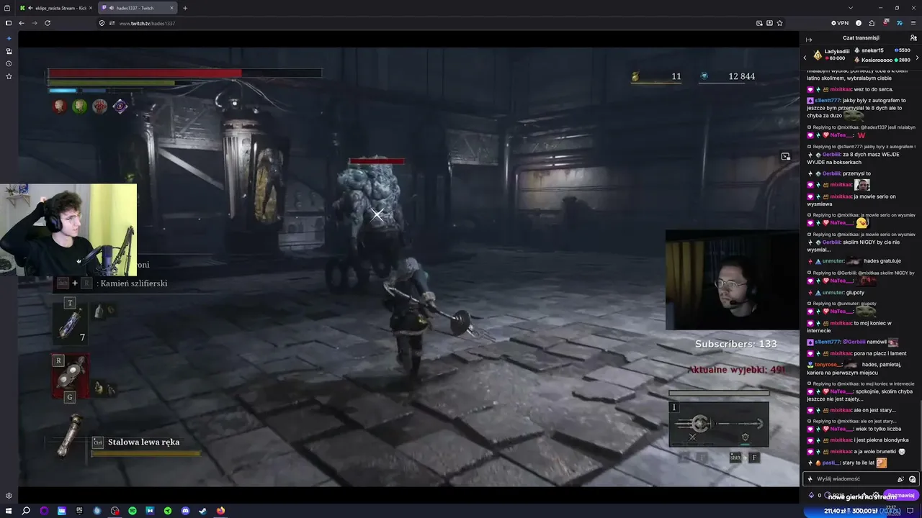
Task: Open Windows taskbar search
Action: [x=26, y=511]
